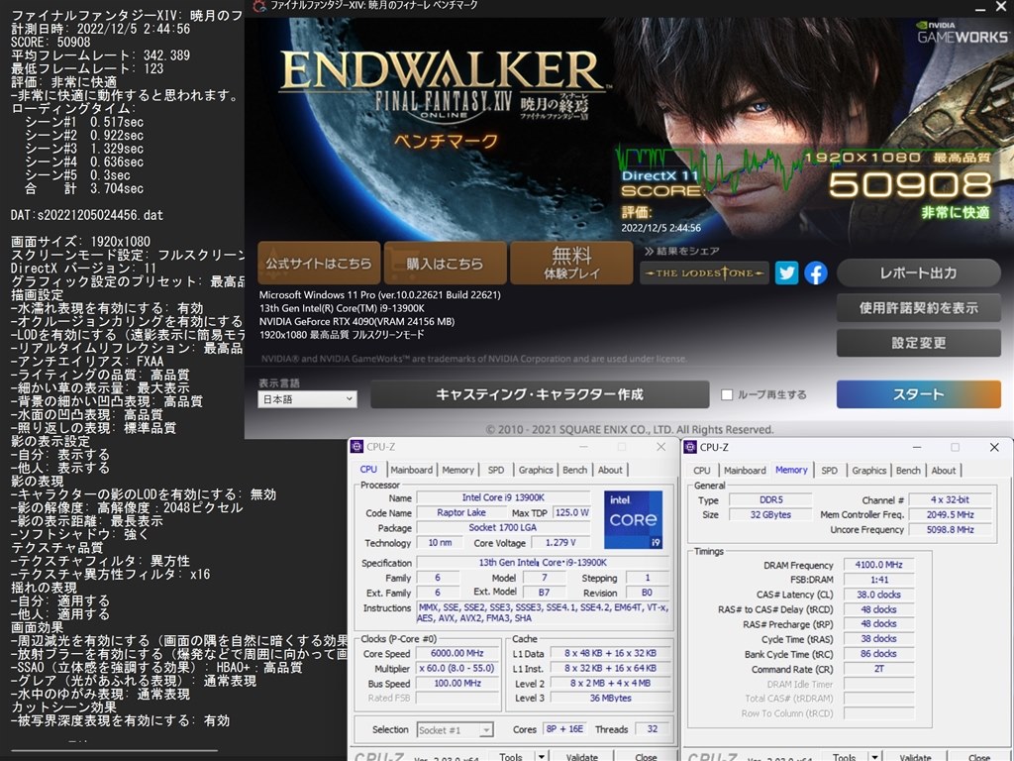Open About tab in left CPU-Z window

tap(610, 470)
